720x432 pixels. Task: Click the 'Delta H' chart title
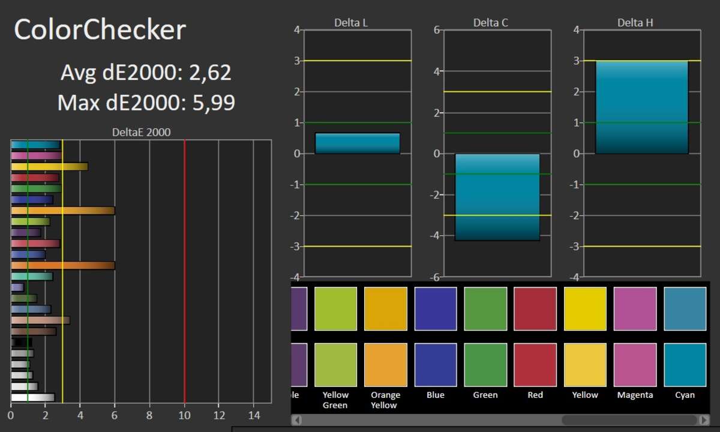click(635, 23)
